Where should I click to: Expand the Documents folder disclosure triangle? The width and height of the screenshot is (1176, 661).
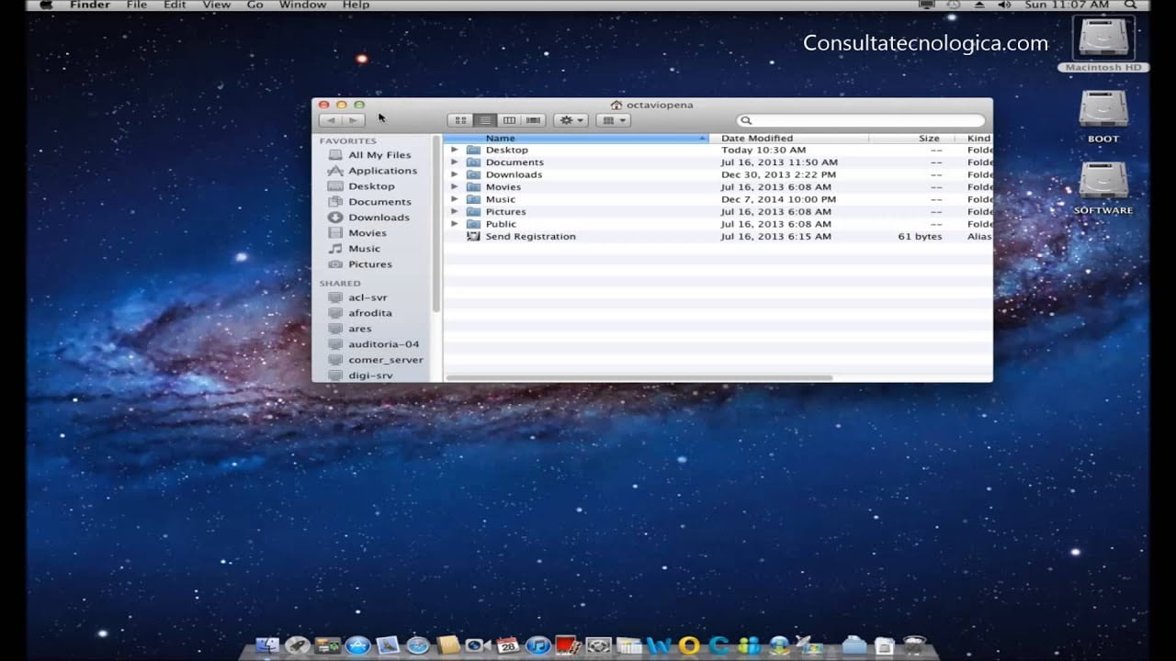tap(454, 162)
